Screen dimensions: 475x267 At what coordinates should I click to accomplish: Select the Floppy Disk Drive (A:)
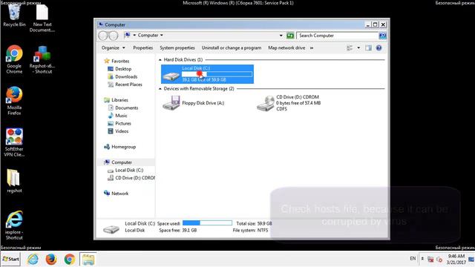tap(194, 103)
